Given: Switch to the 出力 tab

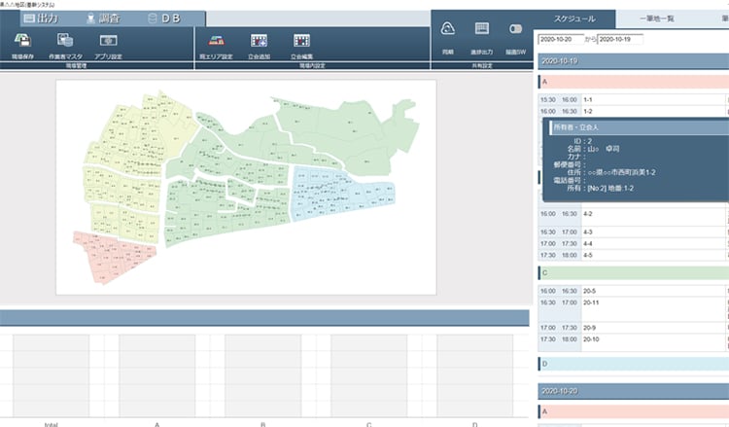Looking at the screenshot, I should [x=40, y=18].
